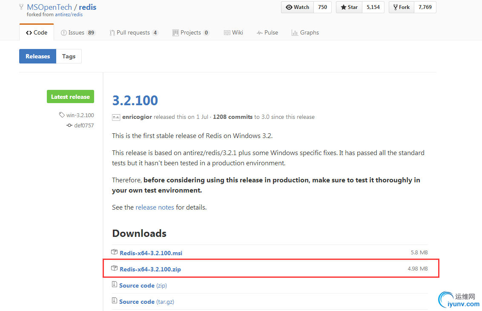Click the Projects count badge 0

tap(206, 33)
